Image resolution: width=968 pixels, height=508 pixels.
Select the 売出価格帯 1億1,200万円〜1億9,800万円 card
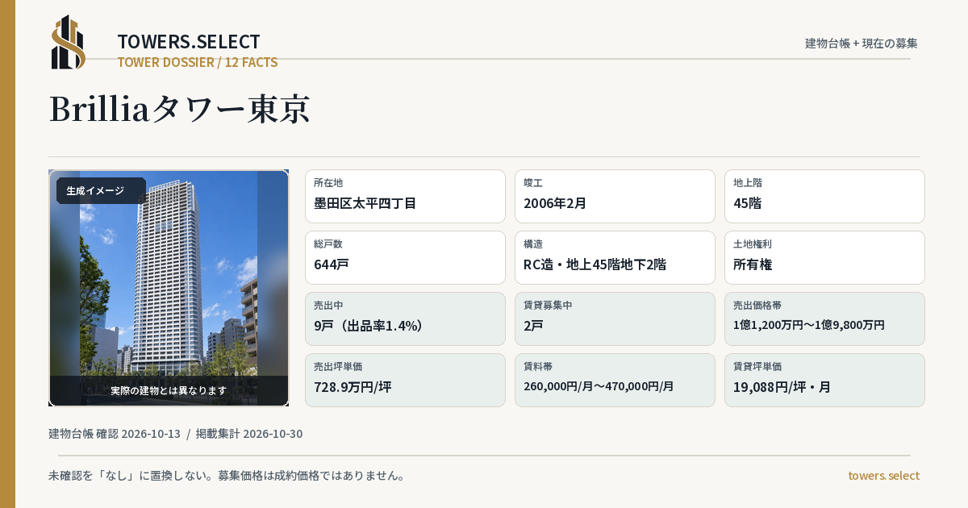click(x=824, y=319)
